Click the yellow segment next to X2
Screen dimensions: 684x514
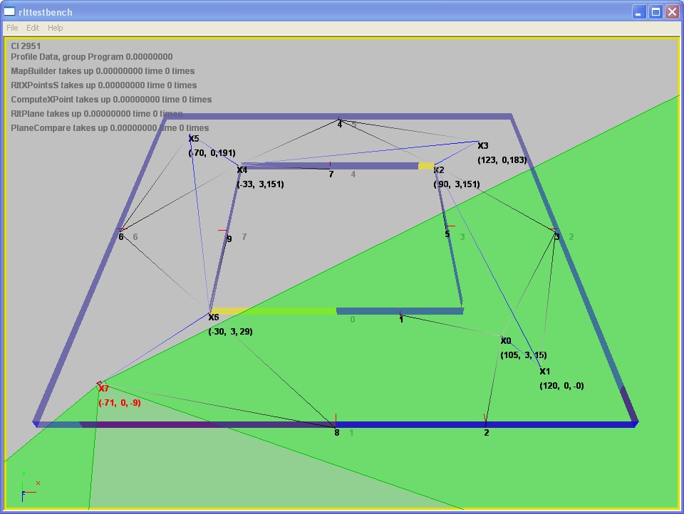(x=426, y=166)
